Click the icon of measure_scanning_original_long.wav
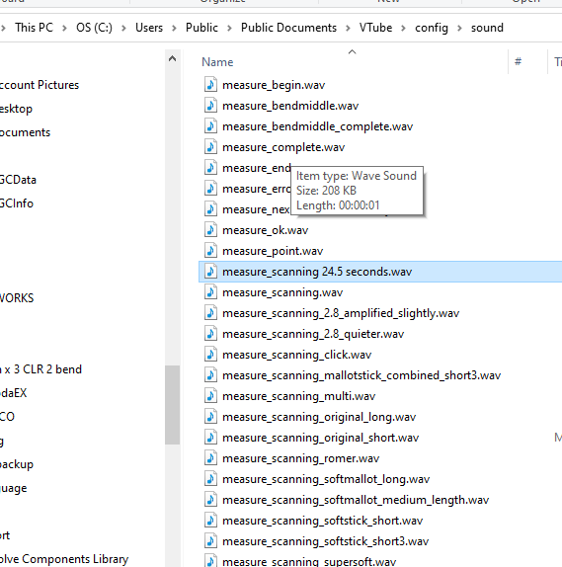This screenshot has width=562, height=567. click(x=210, y=417)
